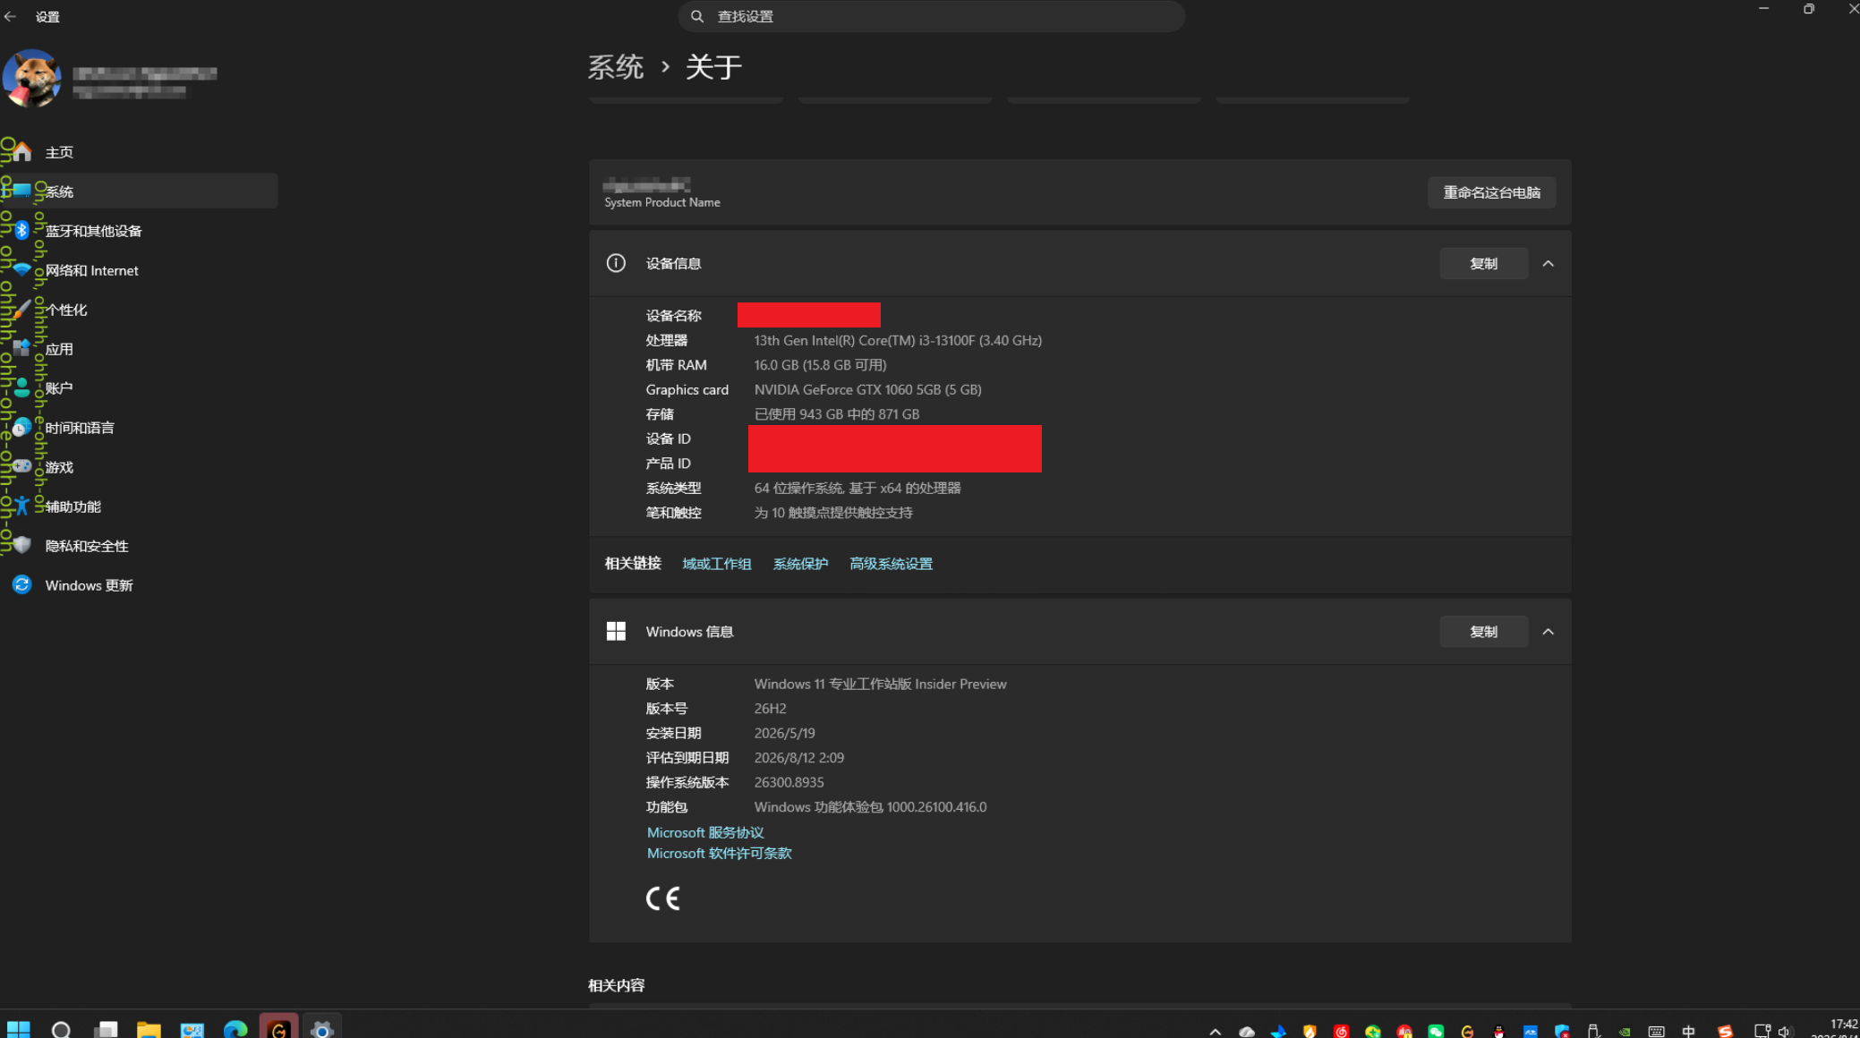Viewport: 1860px width, 1038px height.
Task: Select 时间和语言 in the sidebar
Action: coord(139,428)
